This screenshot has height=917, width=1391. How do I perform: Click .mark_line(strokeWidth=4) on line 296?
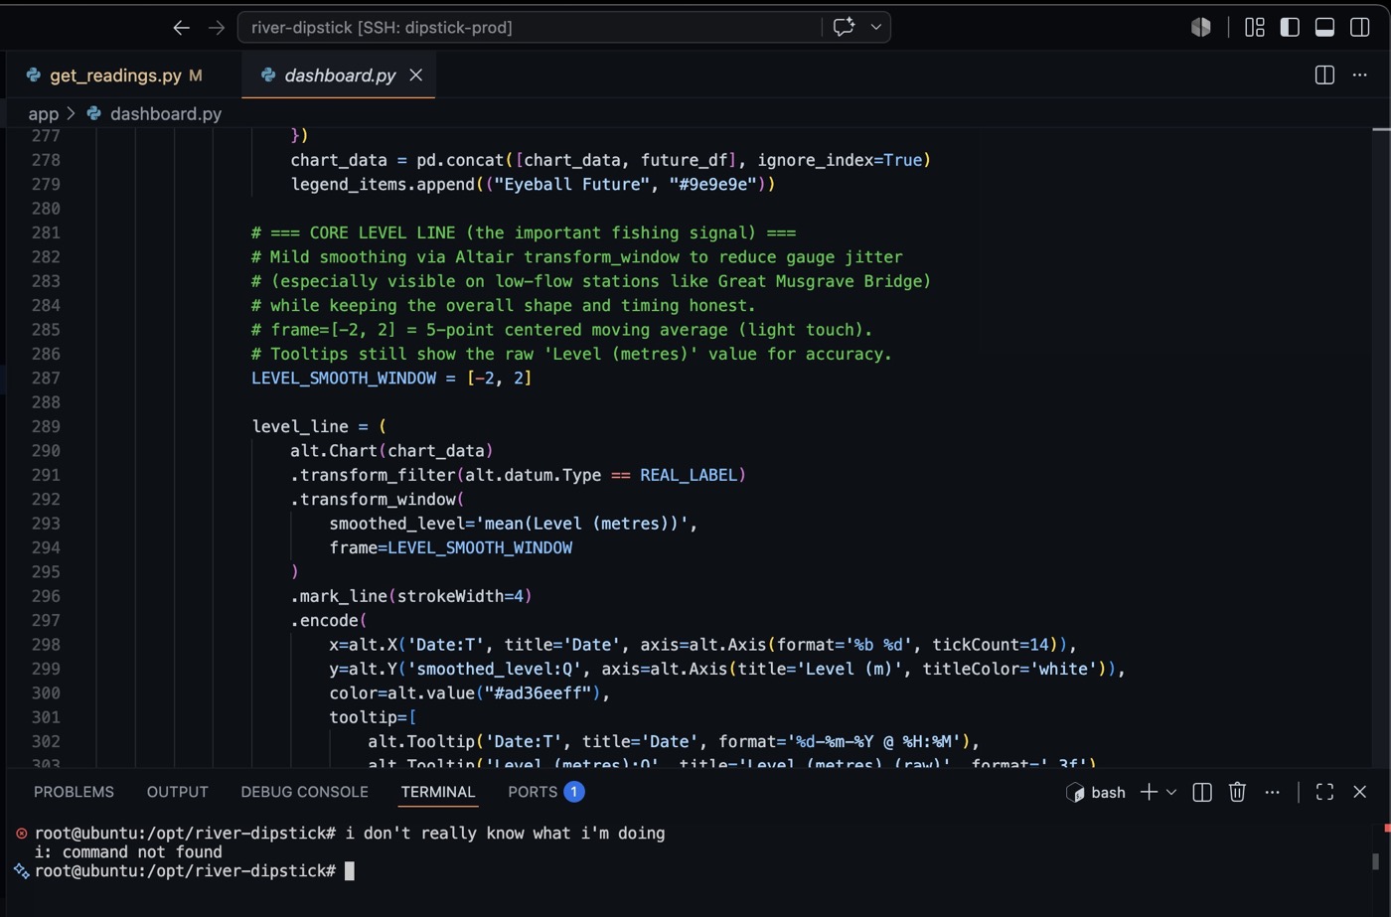click(x=411, y=596)
